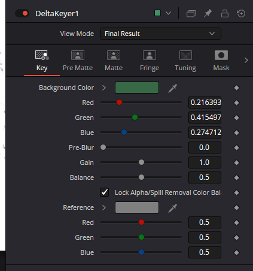
Task: Edit background Blue value 0.274712
Action: tap(205, 133)
